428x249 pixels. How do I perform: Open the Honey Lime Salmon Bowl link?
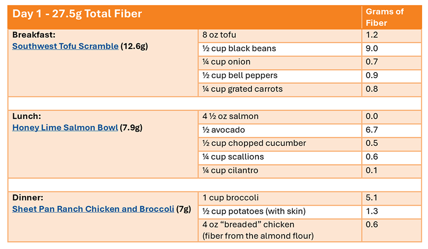point(65,128)
